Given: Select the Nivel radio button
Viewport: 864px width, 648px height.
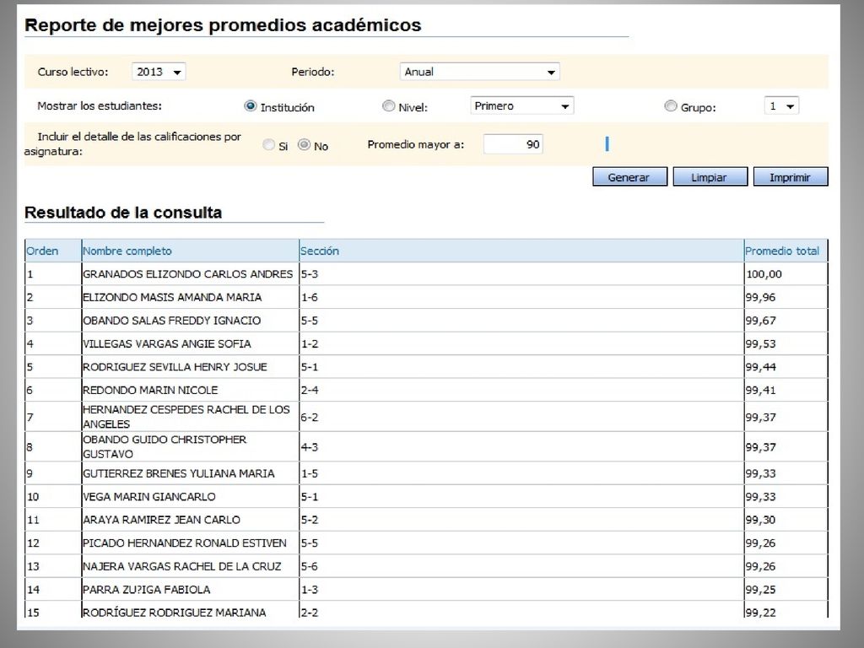Looking at the screenshot, I should 388,105.
